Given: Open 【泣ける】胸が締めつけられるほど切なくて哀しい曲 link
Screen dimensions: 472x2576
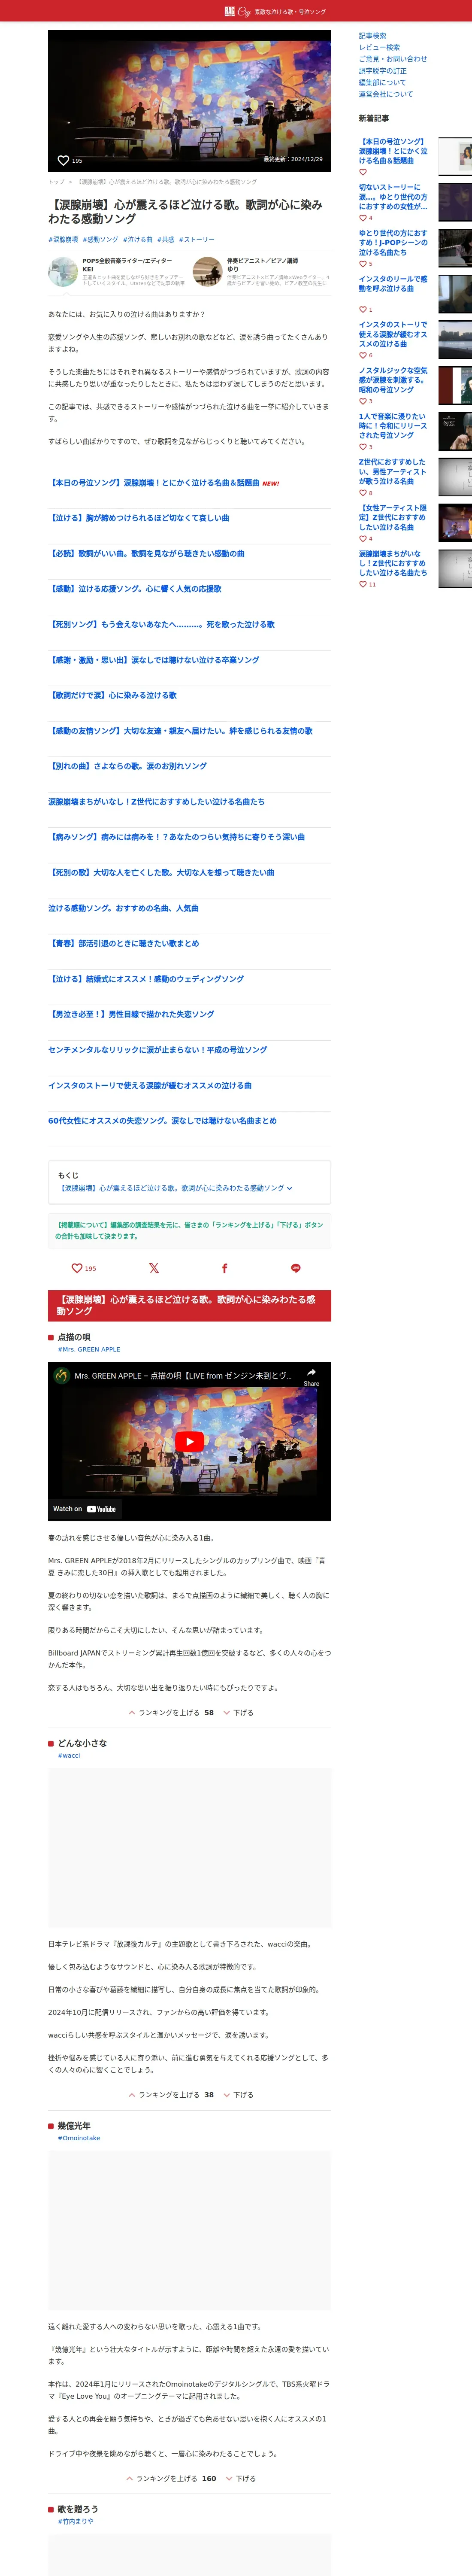Looking at the screenshot, I should 139,518.
